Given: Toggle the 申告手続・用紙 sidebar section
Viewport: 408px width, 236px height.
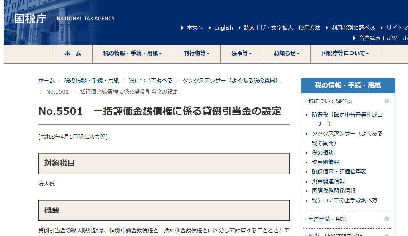Looking at the screenshot, I should click(327, 219).
